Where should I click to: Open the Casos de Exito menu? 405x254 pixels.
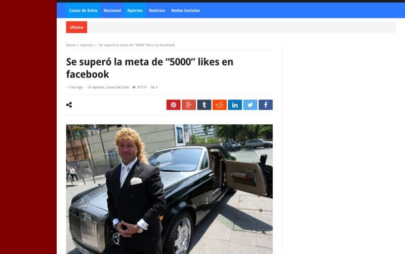coord(83,11)
